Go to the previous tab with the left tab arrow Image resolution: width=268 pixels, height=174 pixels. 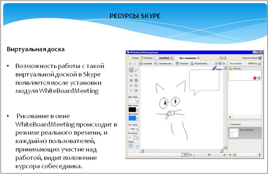[x=221, y=58]
